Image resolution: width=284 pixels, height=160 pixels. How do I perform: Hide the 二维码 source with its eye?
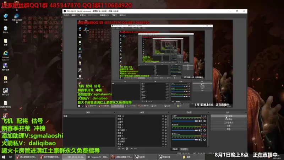[163, 122]
